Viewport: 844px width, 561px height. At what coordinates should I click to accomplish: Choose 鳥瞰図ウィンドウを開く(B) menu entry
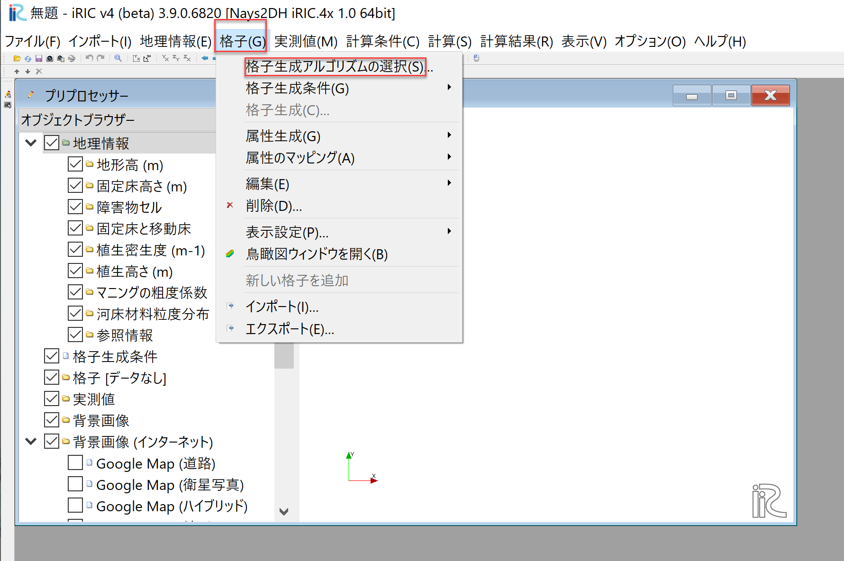(338, 254)
